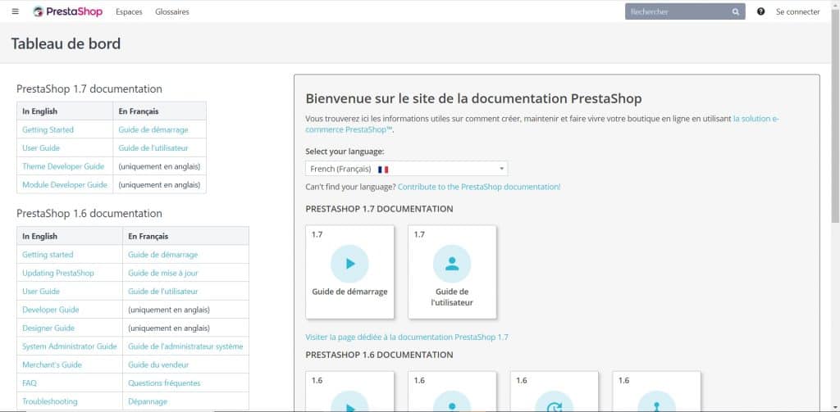Click 'PrestaShop 1.7 documentation' sidebar heading

coord(89,88)
